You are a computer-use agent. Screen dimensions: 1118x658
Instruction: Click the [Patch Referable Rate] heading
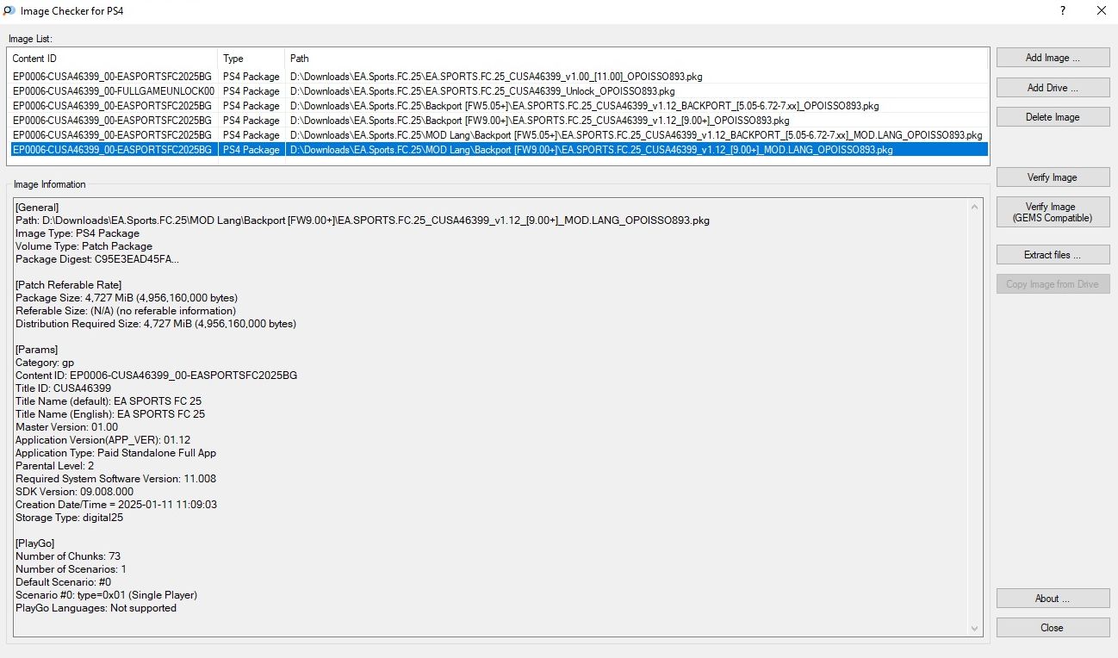click(68, 285)
